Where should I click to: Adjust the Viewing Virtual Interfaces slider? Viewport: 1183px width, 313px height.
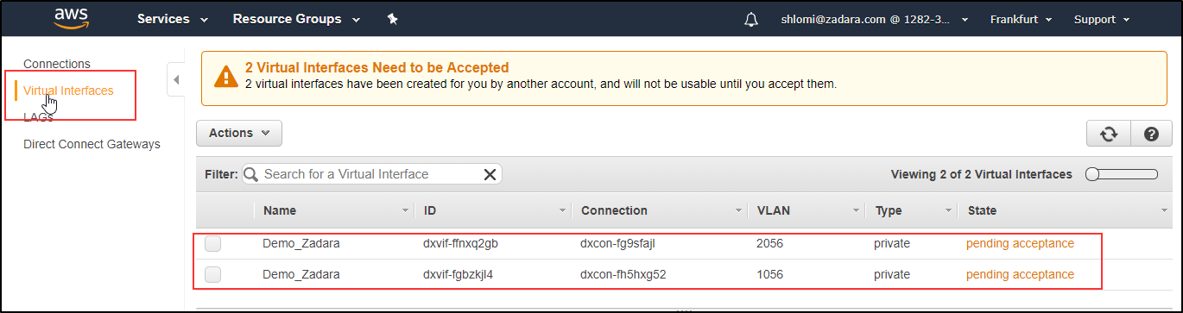tap(1122, 174)
